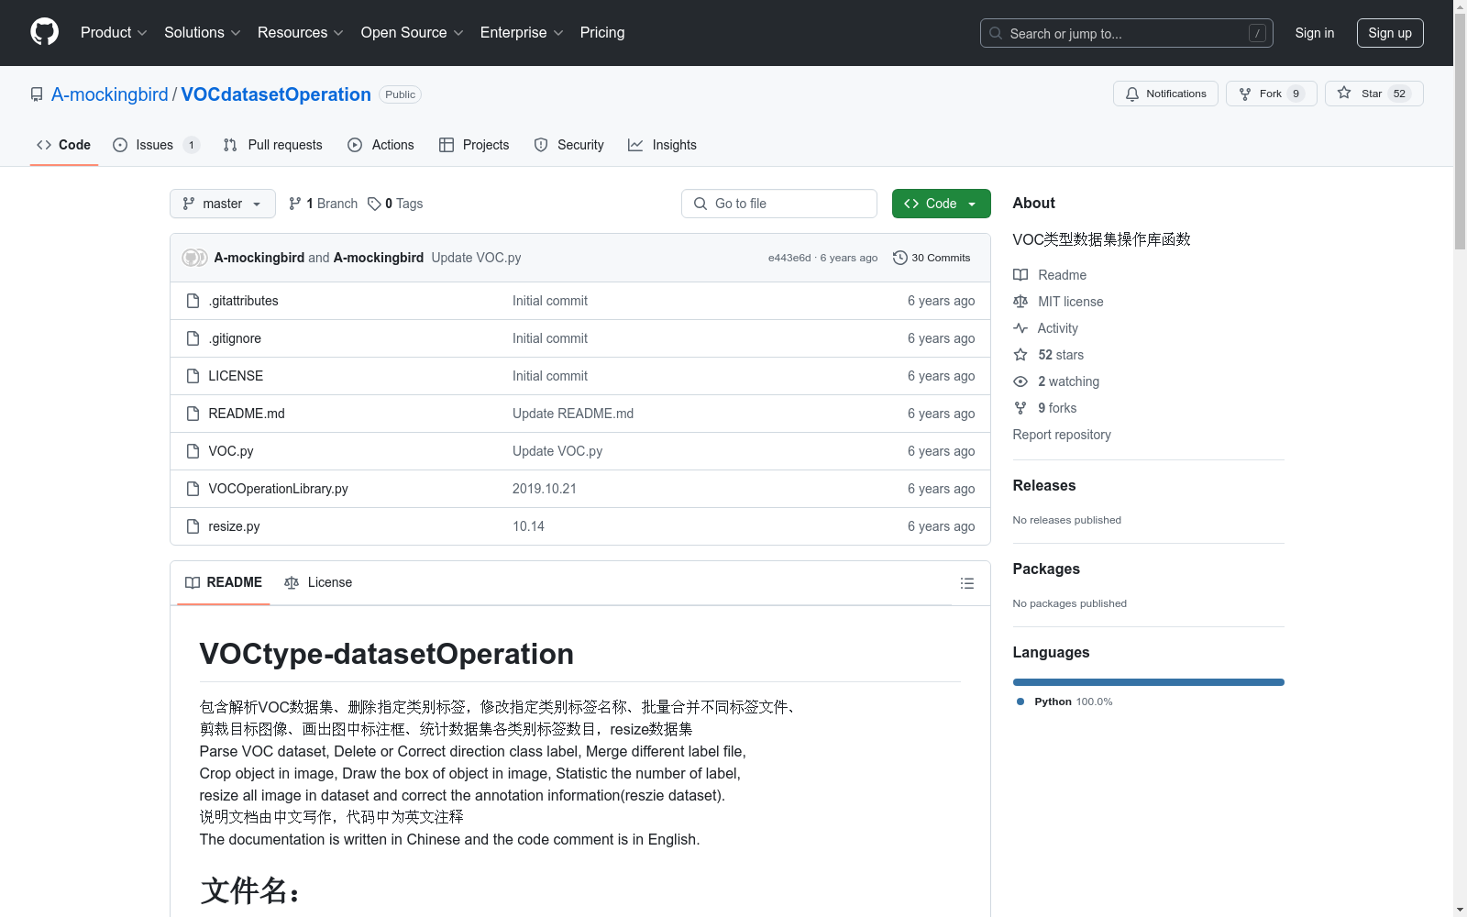The image size is (1467, 917).
Task: Switch to the Pull requests tab
Action: point(273,145)
